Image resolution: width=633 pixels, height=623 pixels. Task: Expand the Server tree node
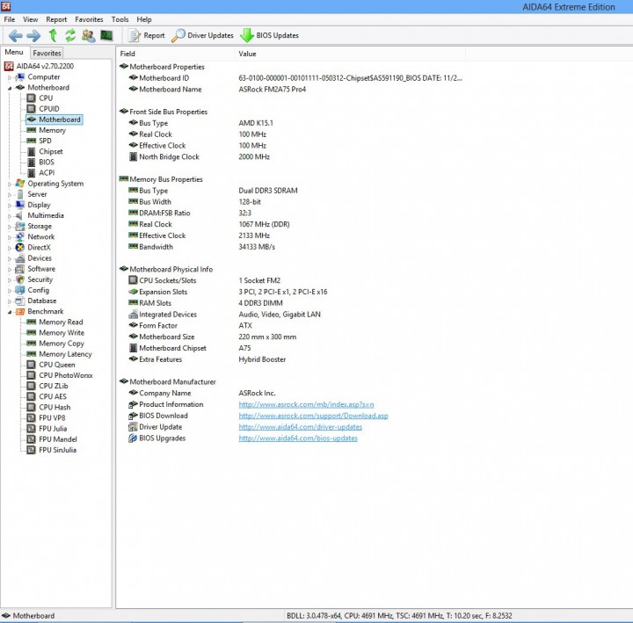coord(10,194)
